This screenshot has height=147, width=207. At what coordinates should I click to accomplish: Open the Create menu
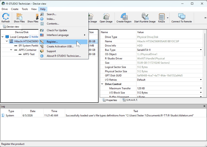point(15,9)
